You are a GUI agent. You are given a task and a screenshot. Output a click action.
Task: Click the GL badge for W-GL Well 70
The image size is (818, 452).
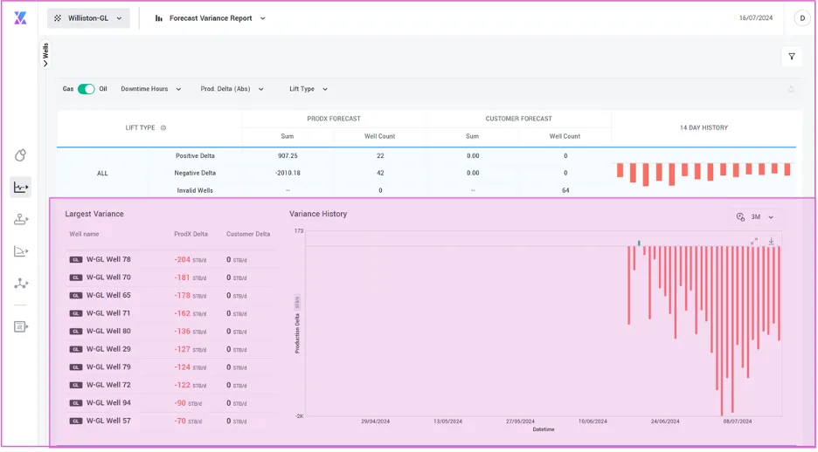pos(76,277)
